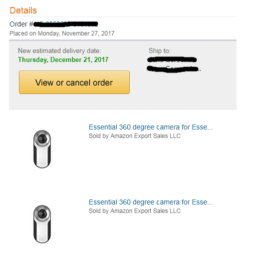This screenshot has width=254, height=262.
Task: Click the New estimated delivery date label
Action: [x=59, y=51]
